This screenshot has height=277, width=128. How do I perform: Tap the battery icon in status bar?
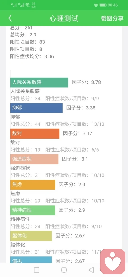pos(103,5)
